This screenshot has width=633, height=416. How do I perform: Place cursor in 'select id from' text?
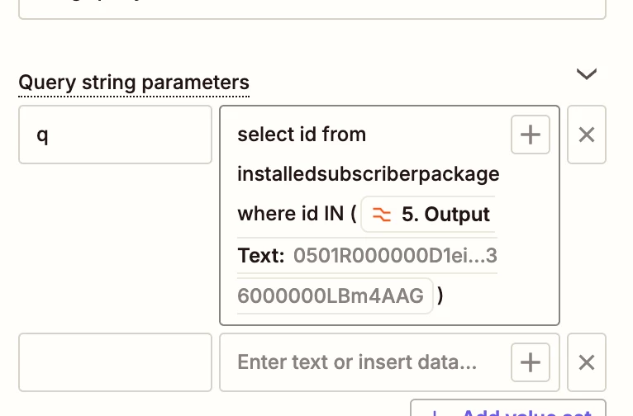tap(302, 135)
